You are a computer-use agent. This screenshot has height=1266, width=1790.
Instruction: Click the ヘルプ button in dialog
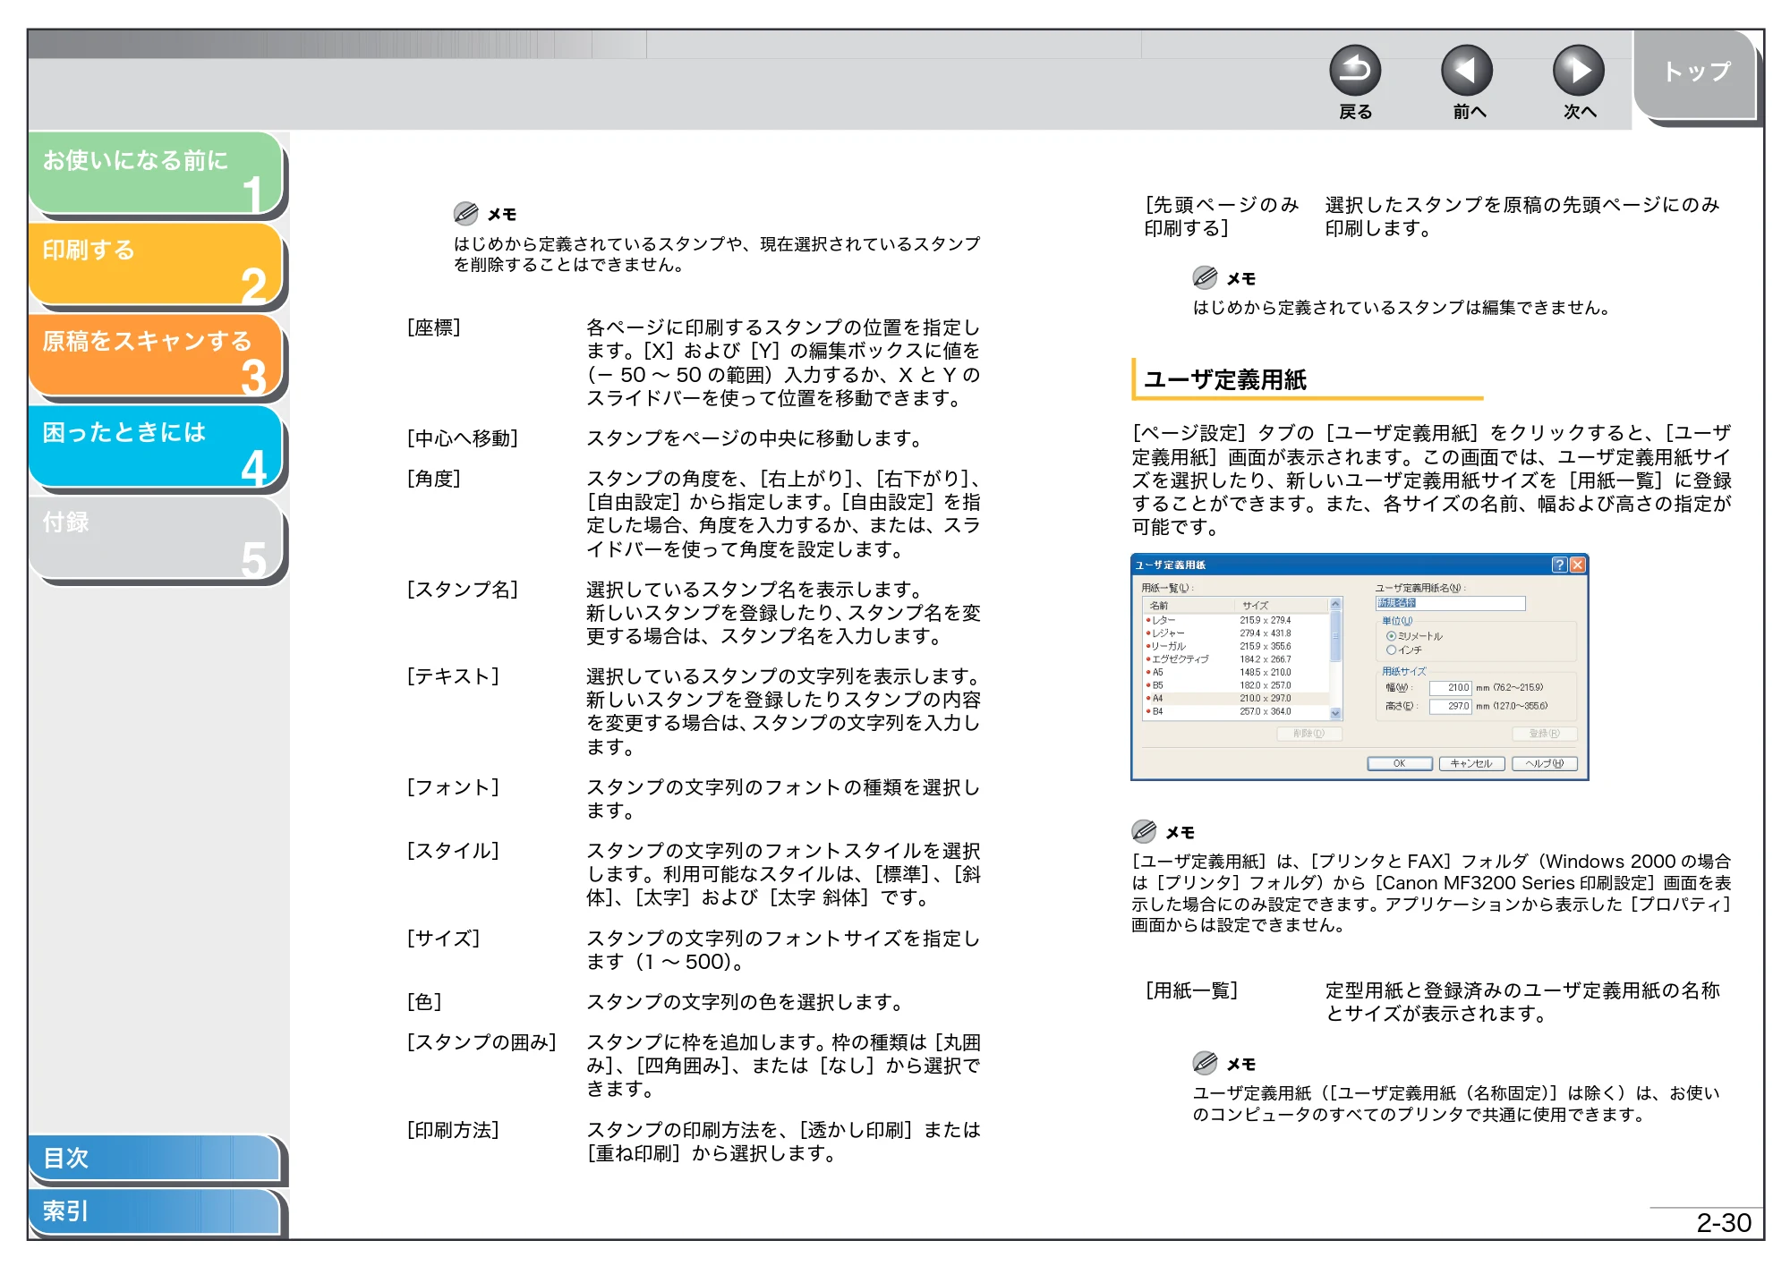coord(1545,763)
